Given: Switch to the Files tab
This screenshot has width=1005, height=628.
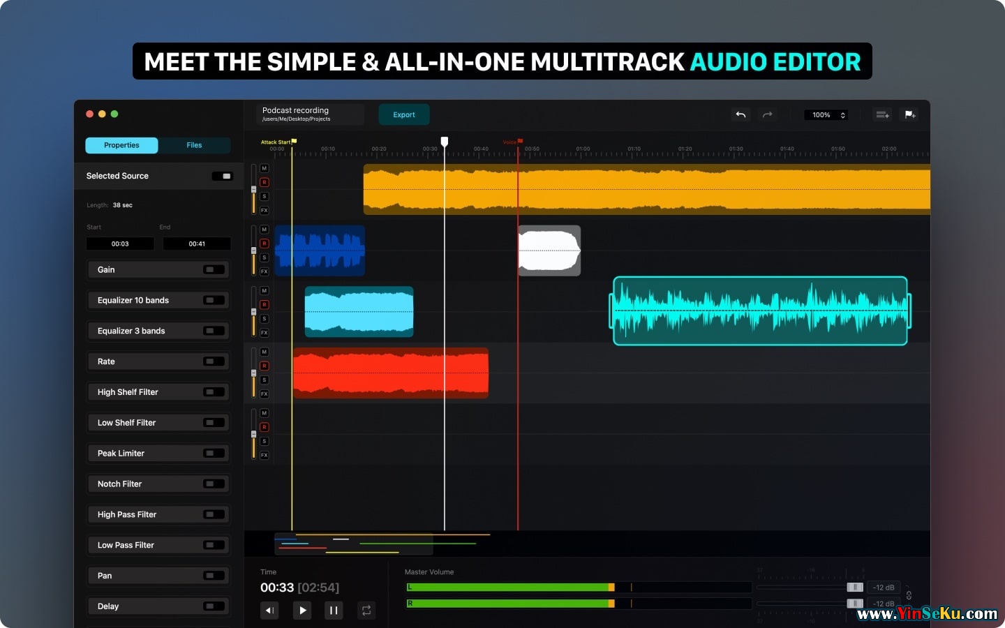Looking at the screenshot, I should pos(194,145).
